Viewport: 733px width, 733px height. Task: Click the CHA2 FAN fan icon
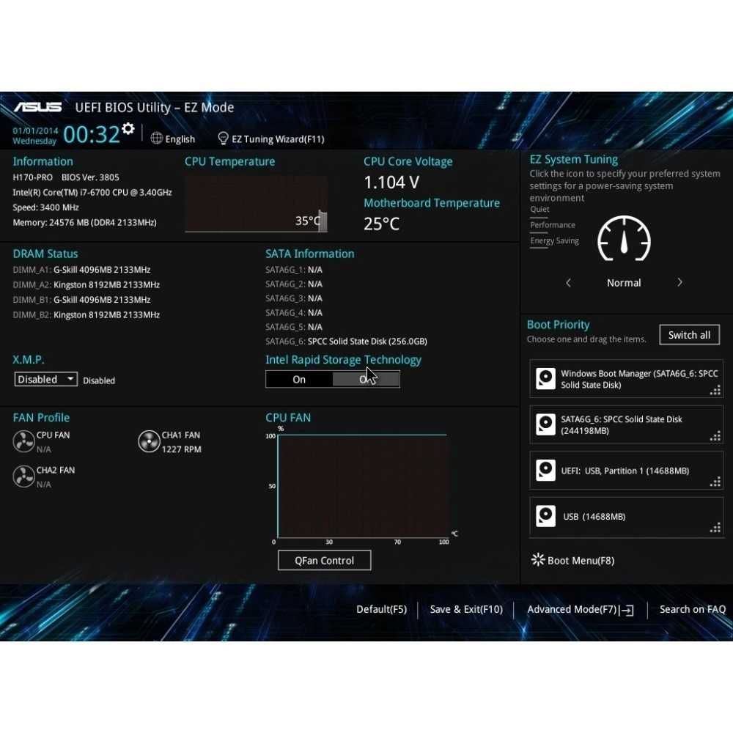(x=23, y=476)
